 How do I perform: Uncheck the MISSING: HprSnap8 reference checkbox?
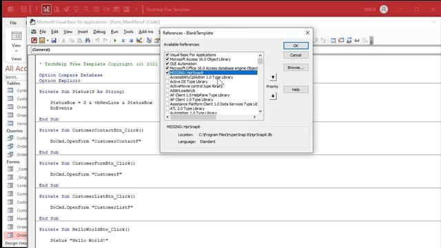tap(167, 73)
